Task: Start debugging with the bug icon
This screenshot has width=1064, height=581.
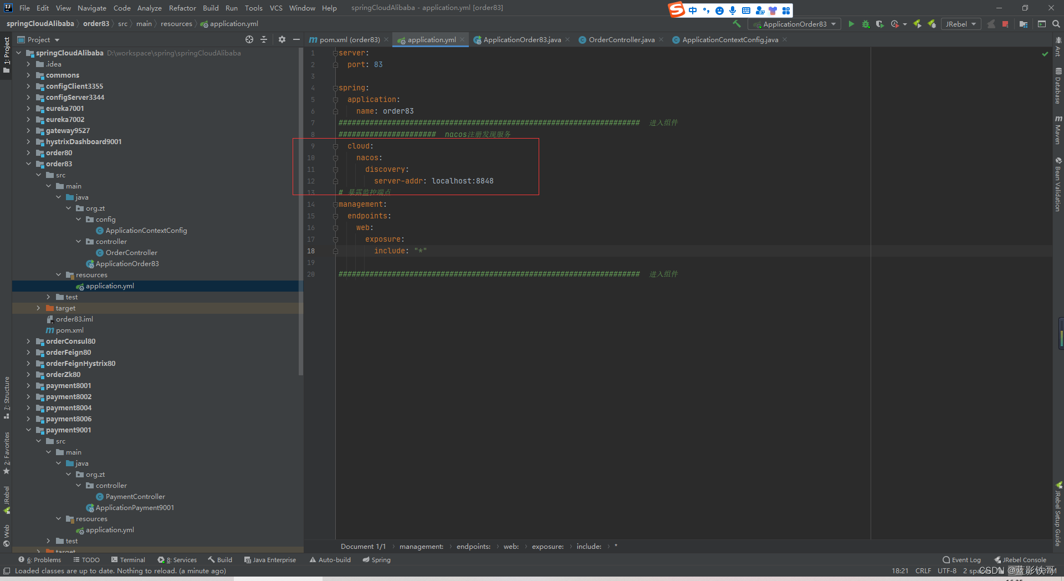Action: pos(866,24)
